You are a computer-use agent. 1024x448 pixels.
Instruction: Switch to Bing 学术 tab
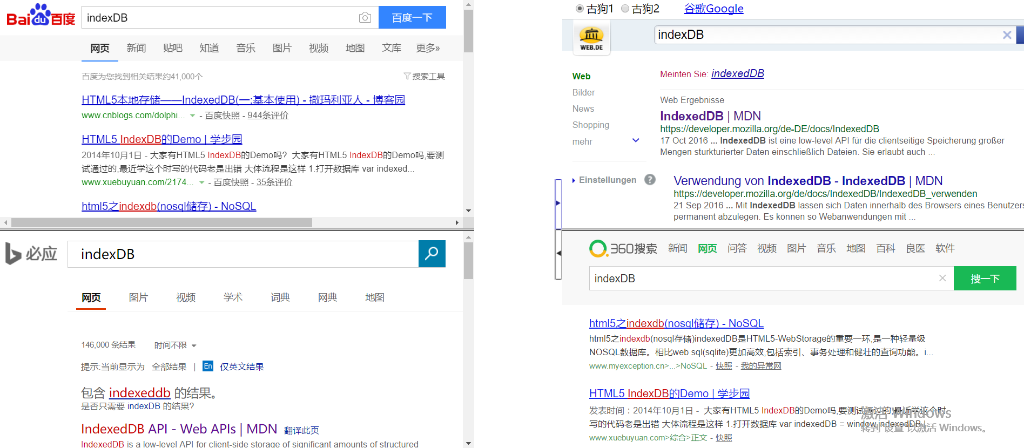pos(233,297)
